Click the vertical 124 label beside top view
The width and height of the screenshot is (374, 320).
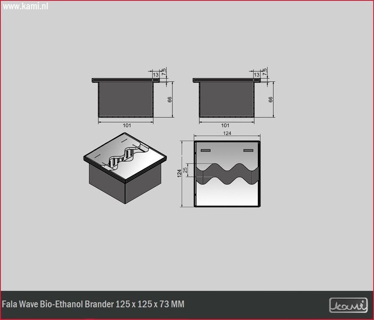pyautogui.click(x=179, y=173)
